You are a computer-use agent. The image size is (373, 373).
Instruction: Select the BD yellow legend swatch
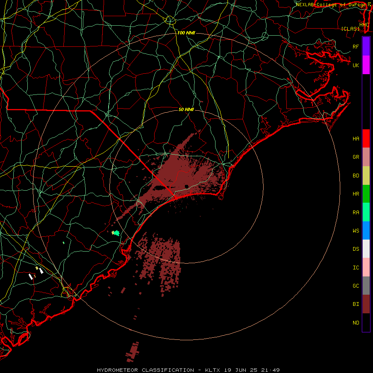click(366, 176)
